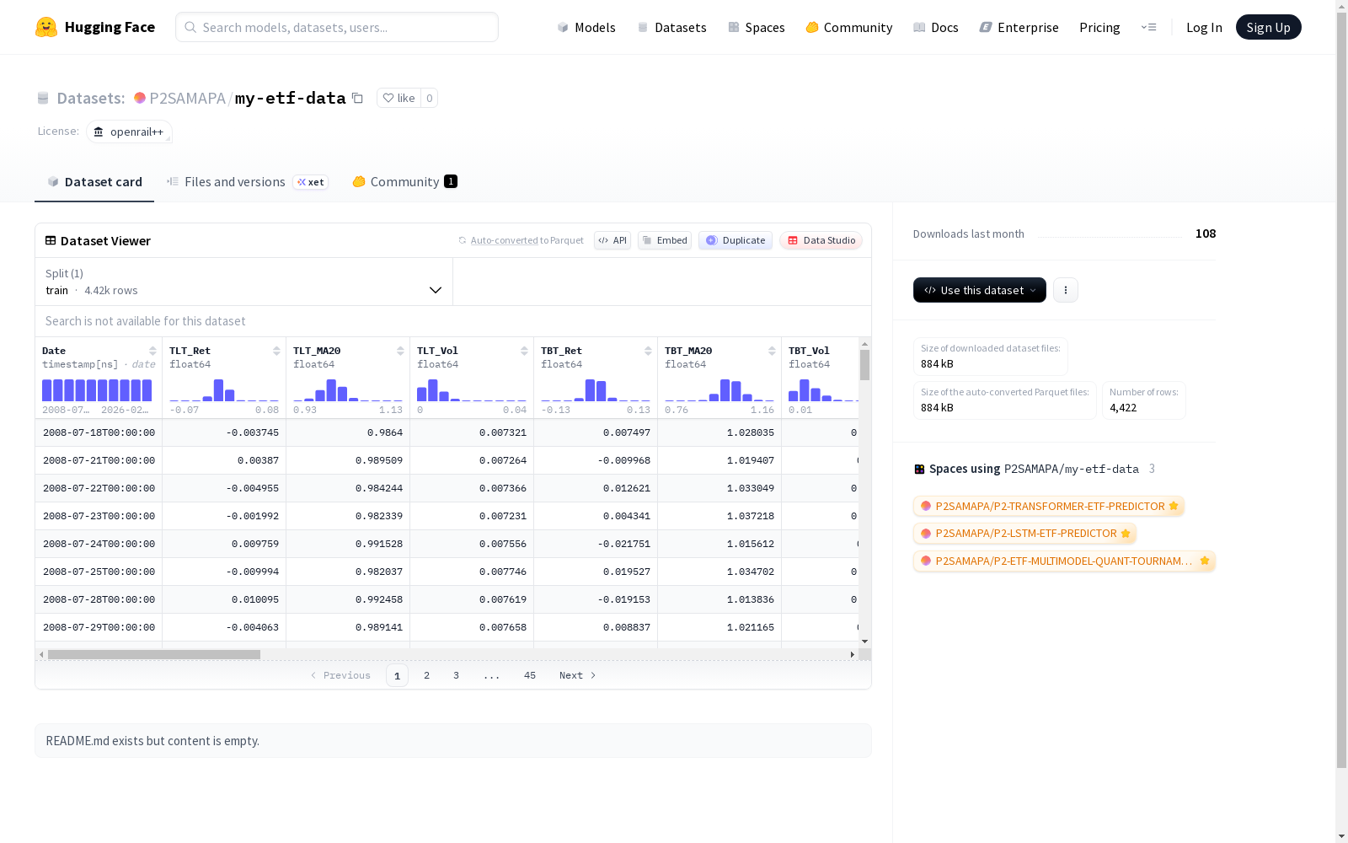Click the Hugging Face logo icon
This screenshot has width=1348, height=843.
click(x=46, y=27)
